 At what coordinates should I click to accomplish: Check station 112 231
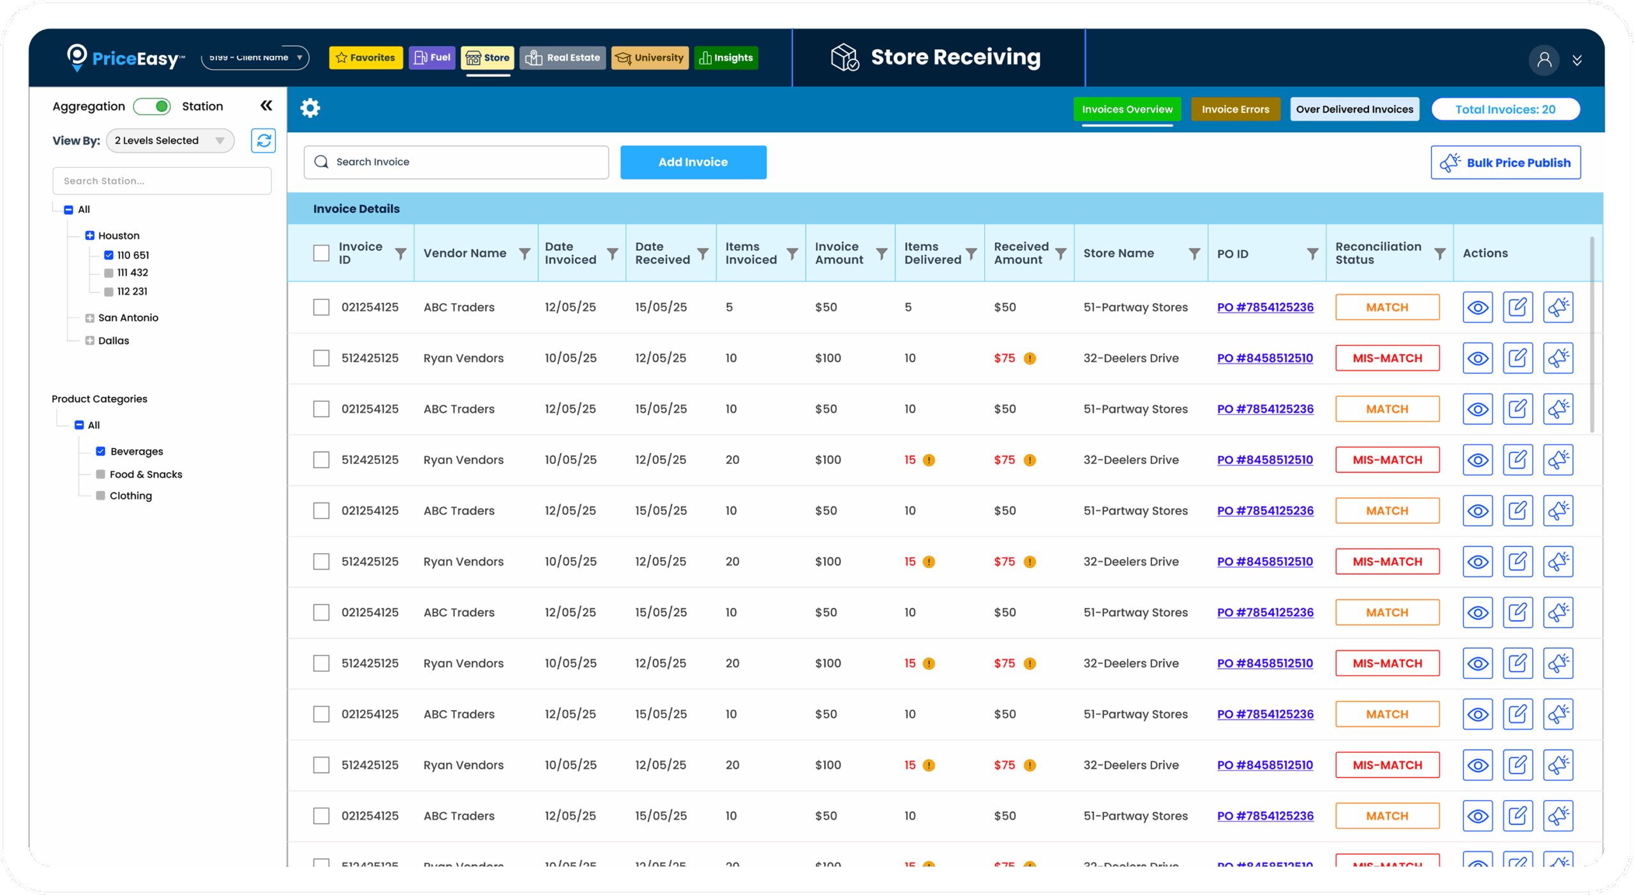(109, 292)
